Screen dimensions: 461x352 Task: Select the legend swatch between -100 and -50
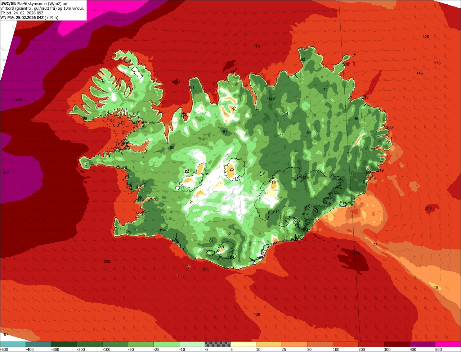point(115,344)
